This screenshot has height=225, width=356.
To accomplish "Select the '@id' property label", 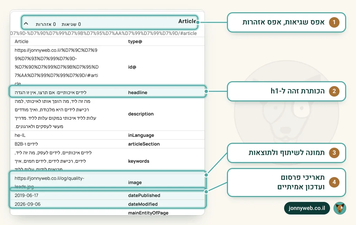I will 132,67.
